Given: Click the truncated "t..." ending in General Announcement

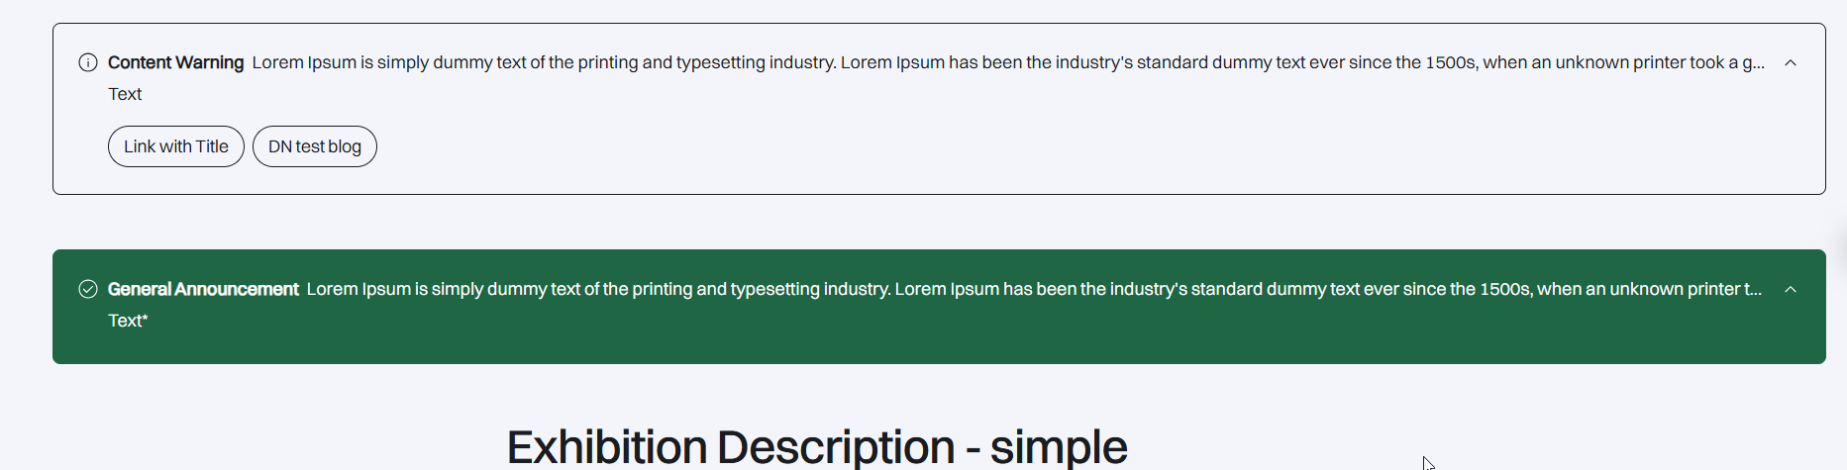Looking at the screenshot, I should 1752,289.
